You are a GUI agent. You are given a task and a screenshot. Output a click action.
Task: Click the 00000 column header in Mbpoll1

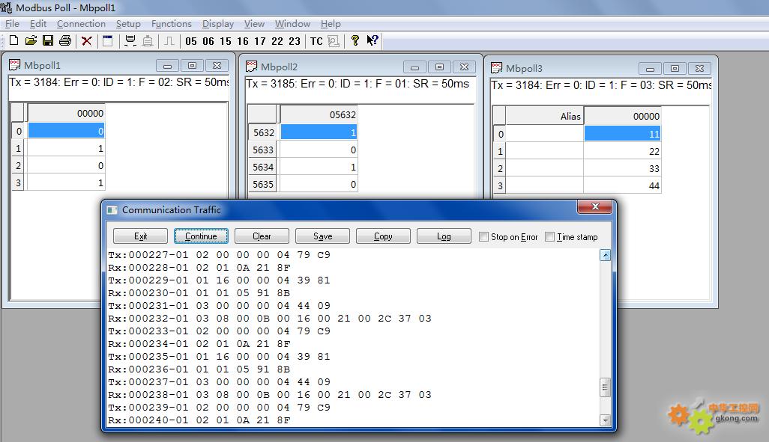point(66,113)
